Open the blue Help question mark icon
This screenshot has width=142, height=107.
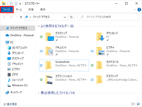pyautogui.click(x=139, y=10)
